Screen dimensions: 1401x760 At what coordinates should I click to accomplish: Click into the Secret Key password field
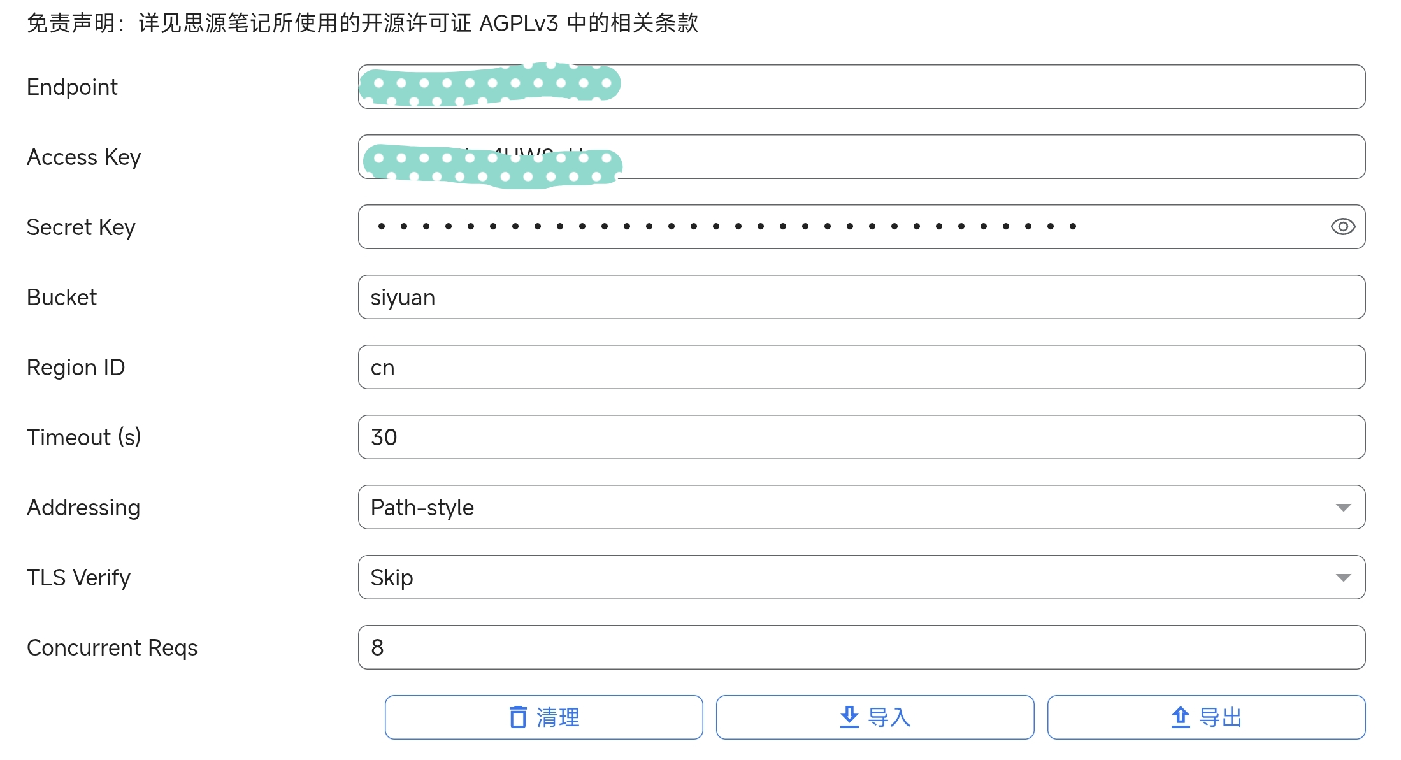(x=828, y=227)
